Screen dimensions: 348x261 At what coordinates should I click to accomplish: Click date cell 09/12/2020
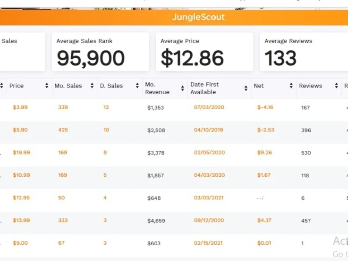tap(209, 220)
